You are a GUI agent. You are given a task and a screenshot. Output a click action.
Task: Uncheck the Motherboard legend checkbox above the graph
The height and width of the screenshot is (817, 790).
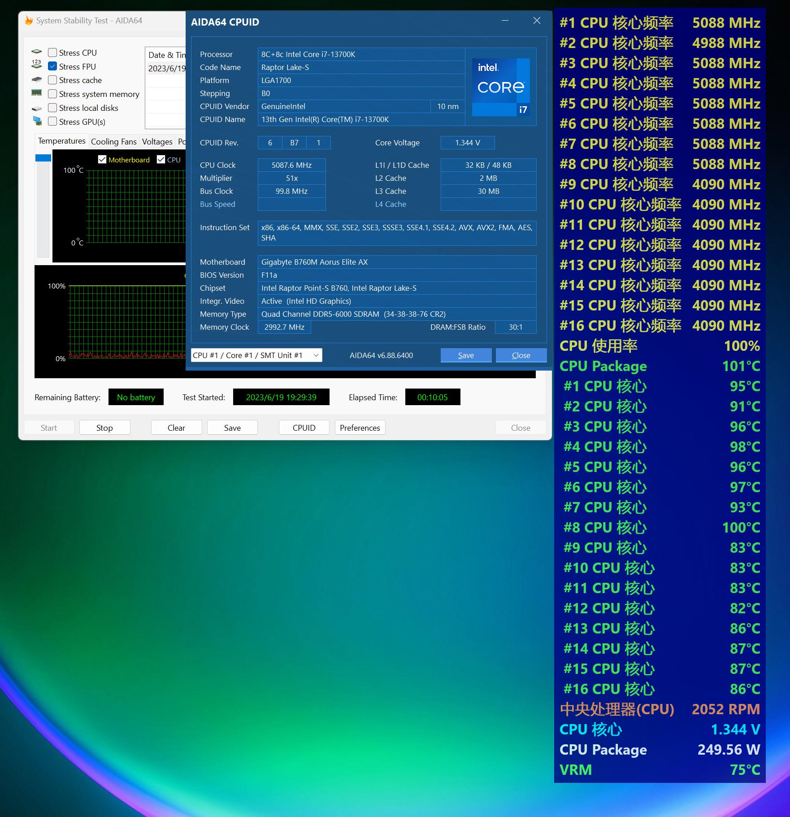coord(102,159)
